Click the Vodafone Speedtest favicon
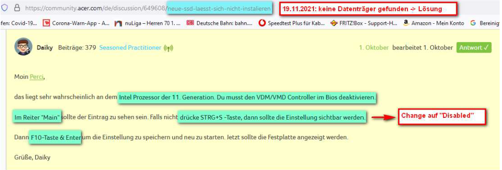 [x=262, y=23]
